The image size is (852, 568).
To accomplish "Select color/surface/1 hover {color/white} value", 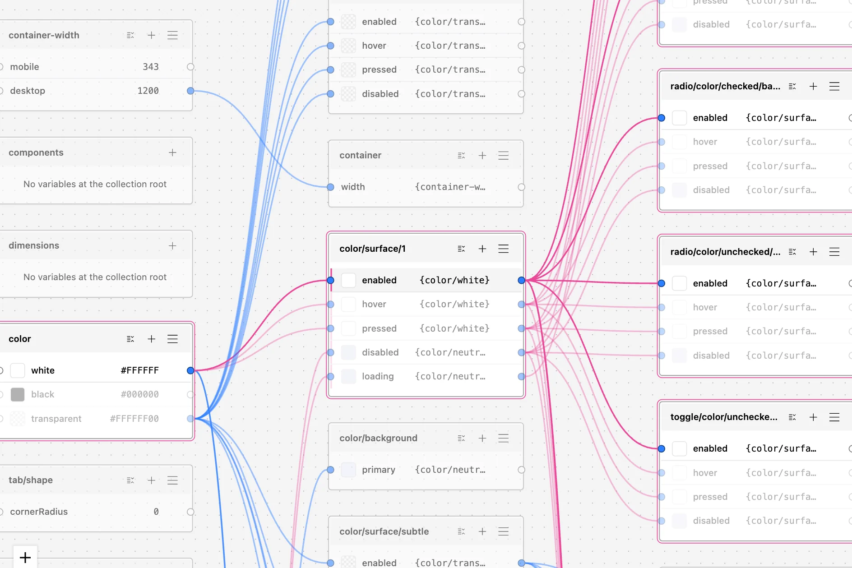I will 454,304.
